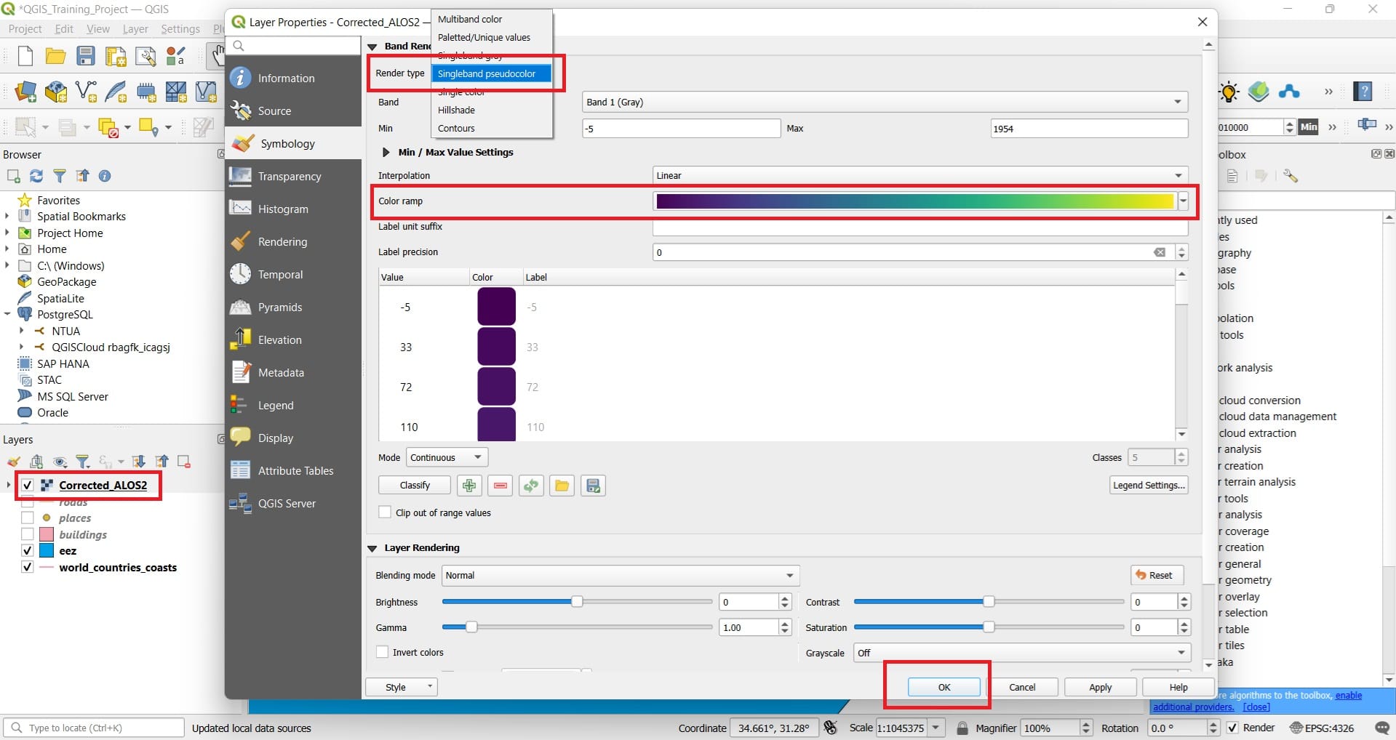Click New Shapefile Layer icon
The width and height of the screenshot is (1396, 740).
click(x=86, y=92)
